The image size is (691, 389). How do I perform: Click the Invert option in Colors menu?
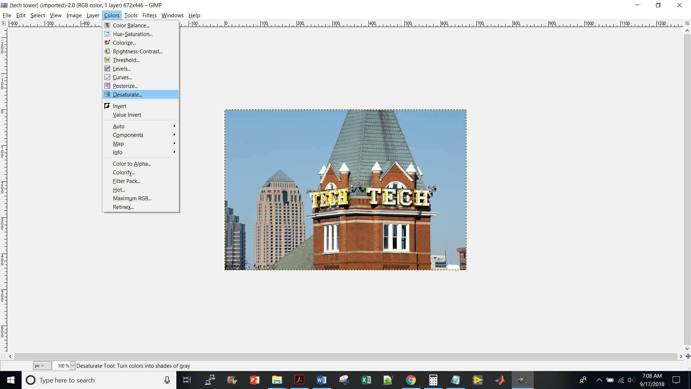pos(119,106)
